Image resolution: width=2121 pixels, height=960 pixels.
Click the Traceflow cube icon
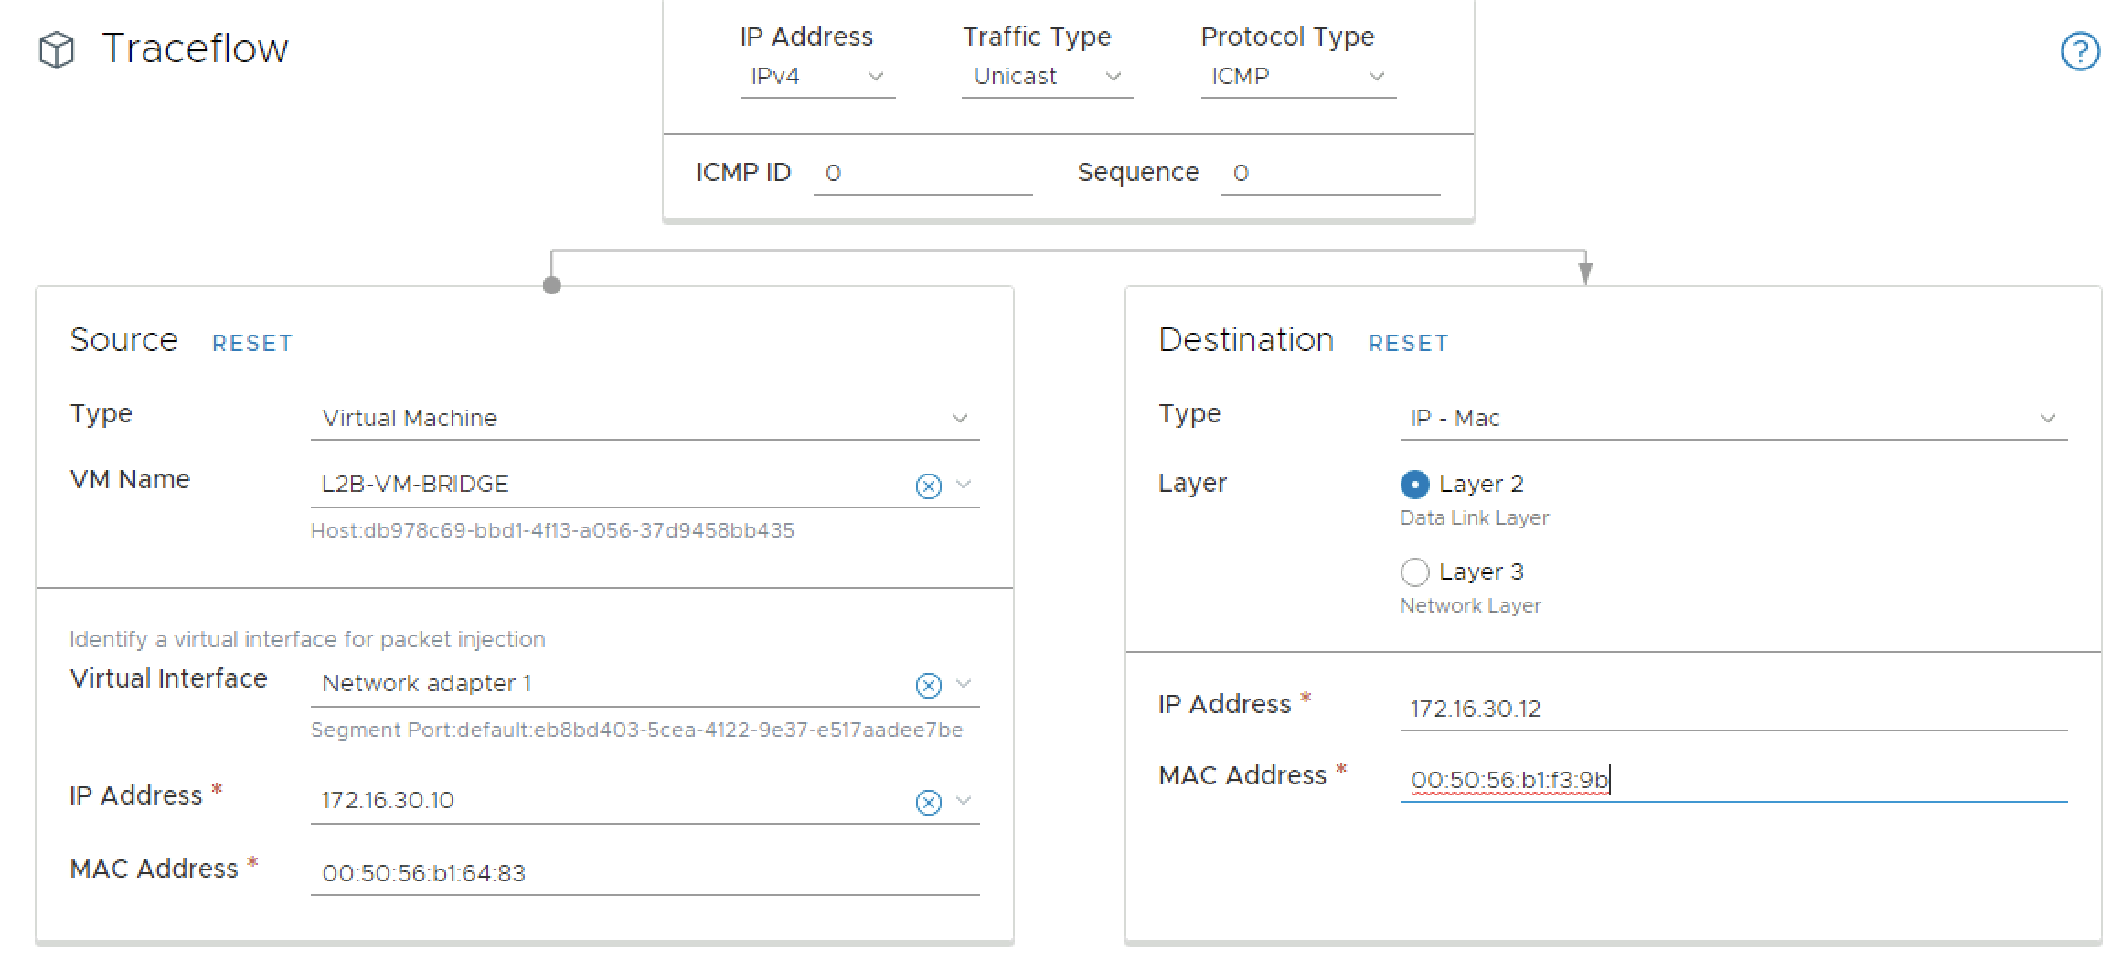point(57,50)
